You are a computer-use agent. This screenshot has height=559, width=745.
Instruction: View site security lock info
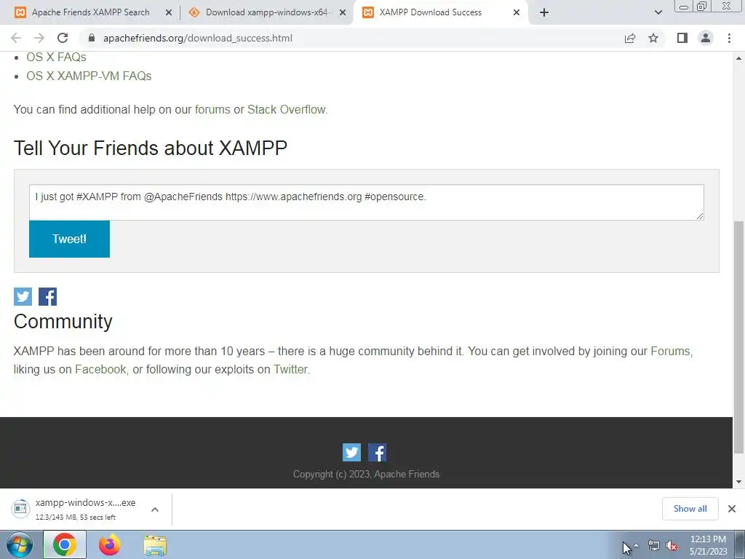click(x=92, y=38)
